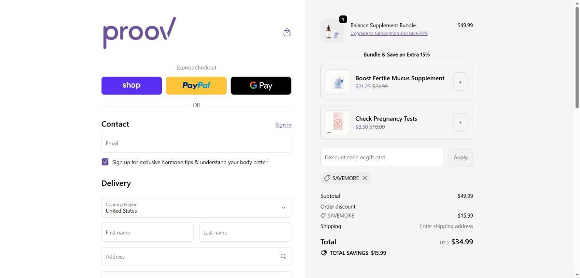The image size is (580, 278).
Task: Add Check Pregnancy Tests with plus button
Action: pos(460,123)
